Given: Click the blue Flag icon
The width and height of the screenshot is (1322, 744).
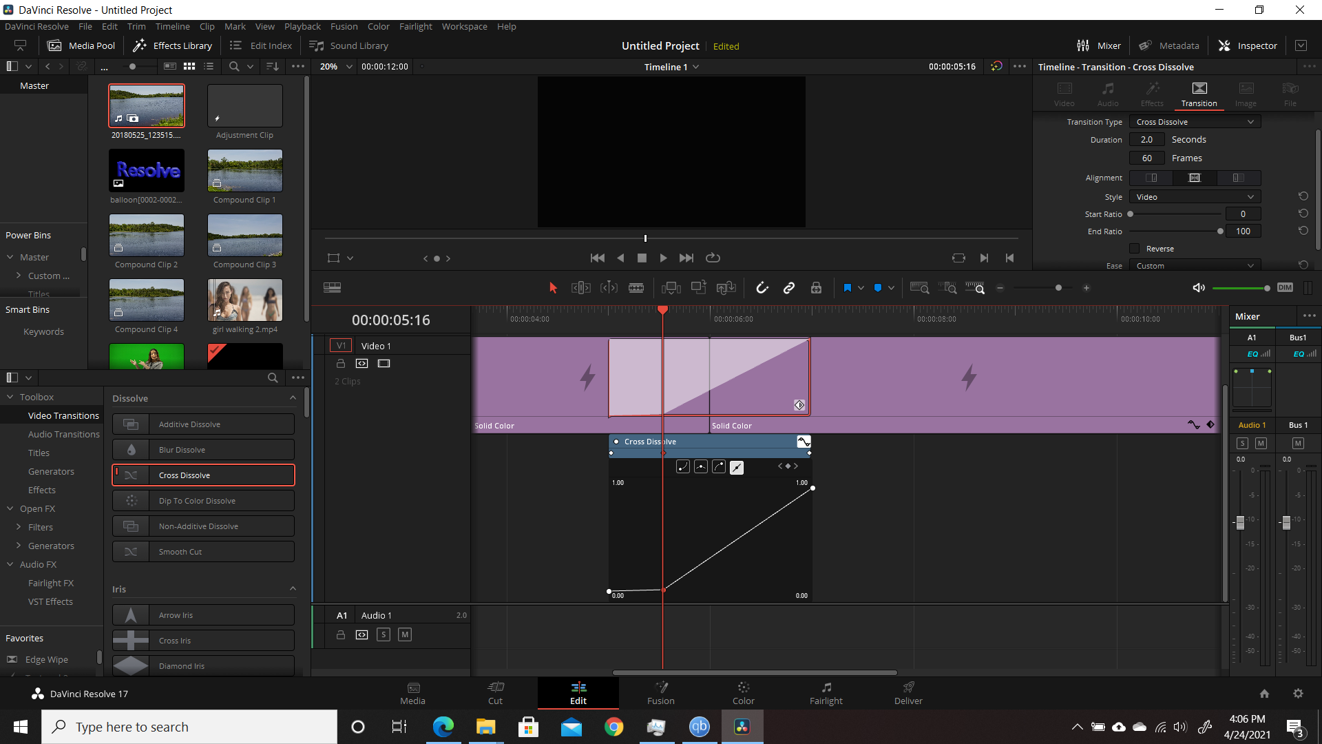Looking at the screenshot, I should 848,288.
